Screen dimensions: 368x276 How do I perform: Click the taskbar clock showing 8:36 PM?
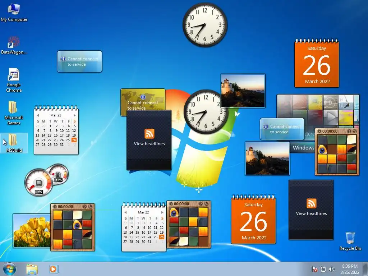point(350,269)
